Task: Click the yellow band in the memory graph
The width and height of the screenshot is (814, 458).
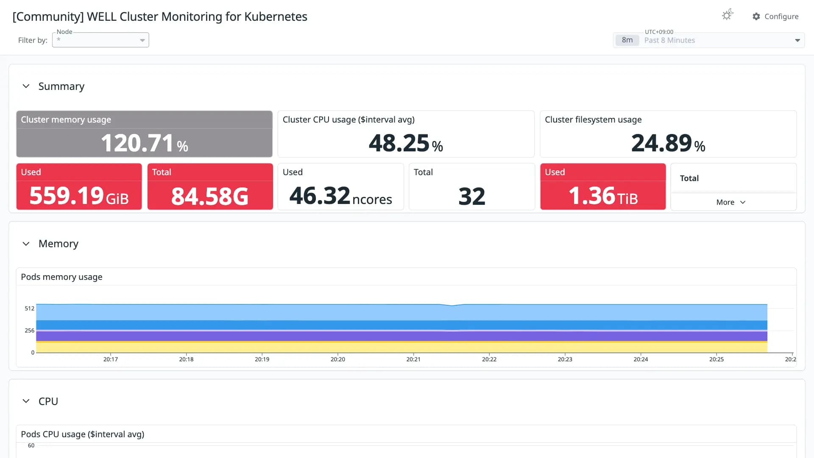Action: pos(401,347)
